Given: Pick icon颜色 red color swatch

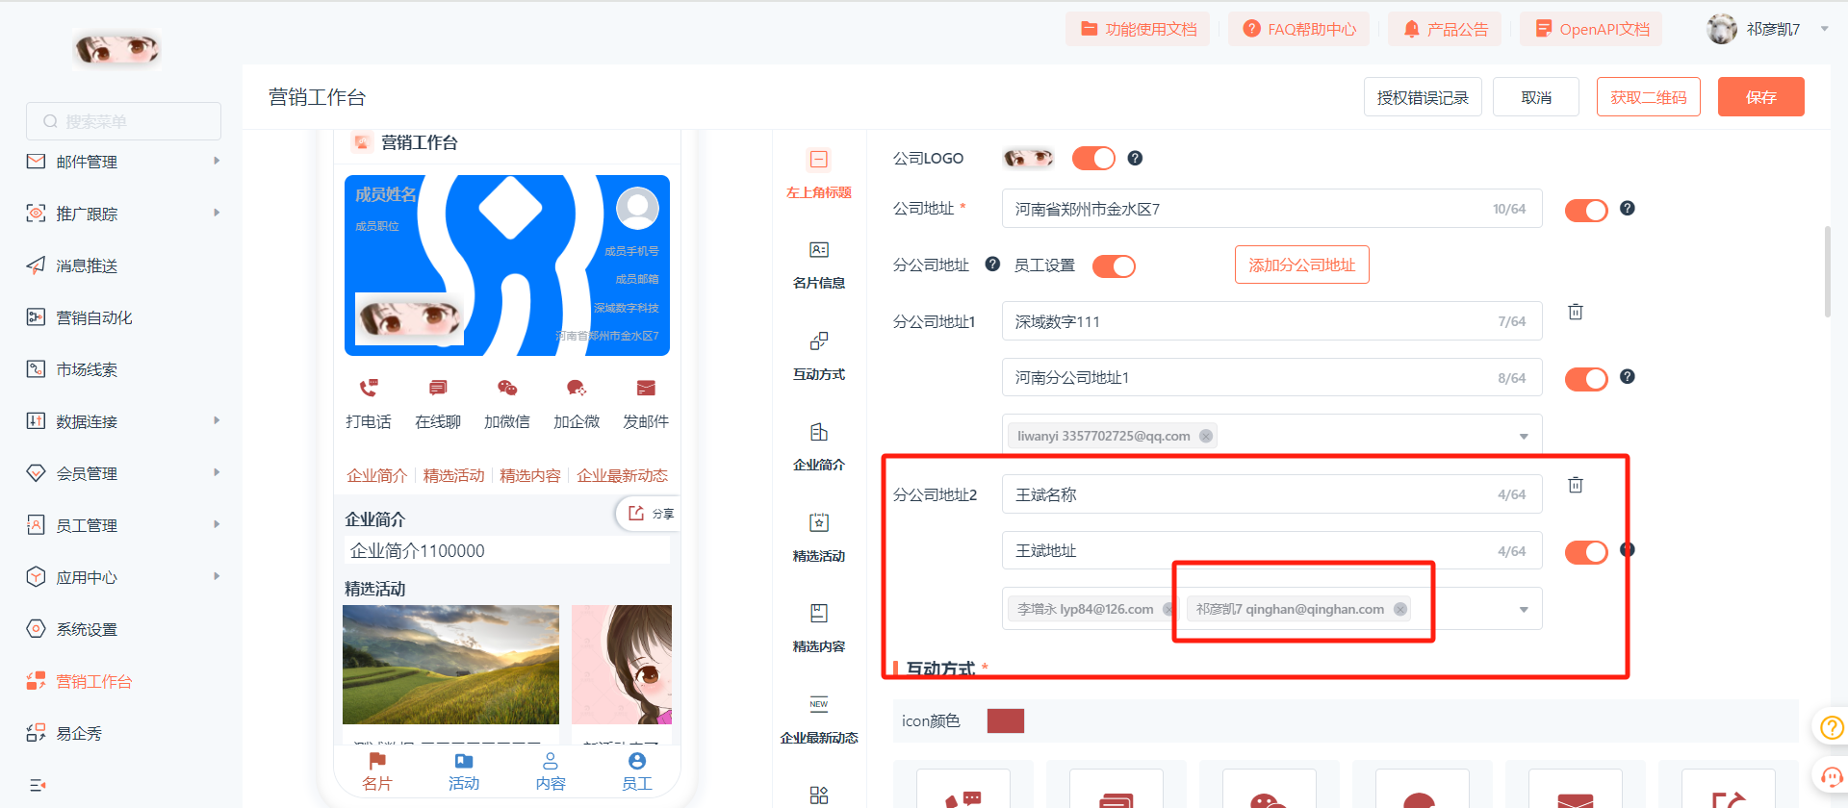Looking at the screenshot, I should tap(1006, 720).
